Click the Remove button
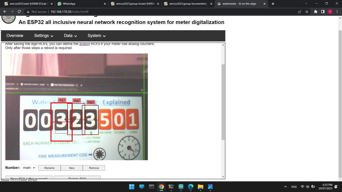 (94, 168)
